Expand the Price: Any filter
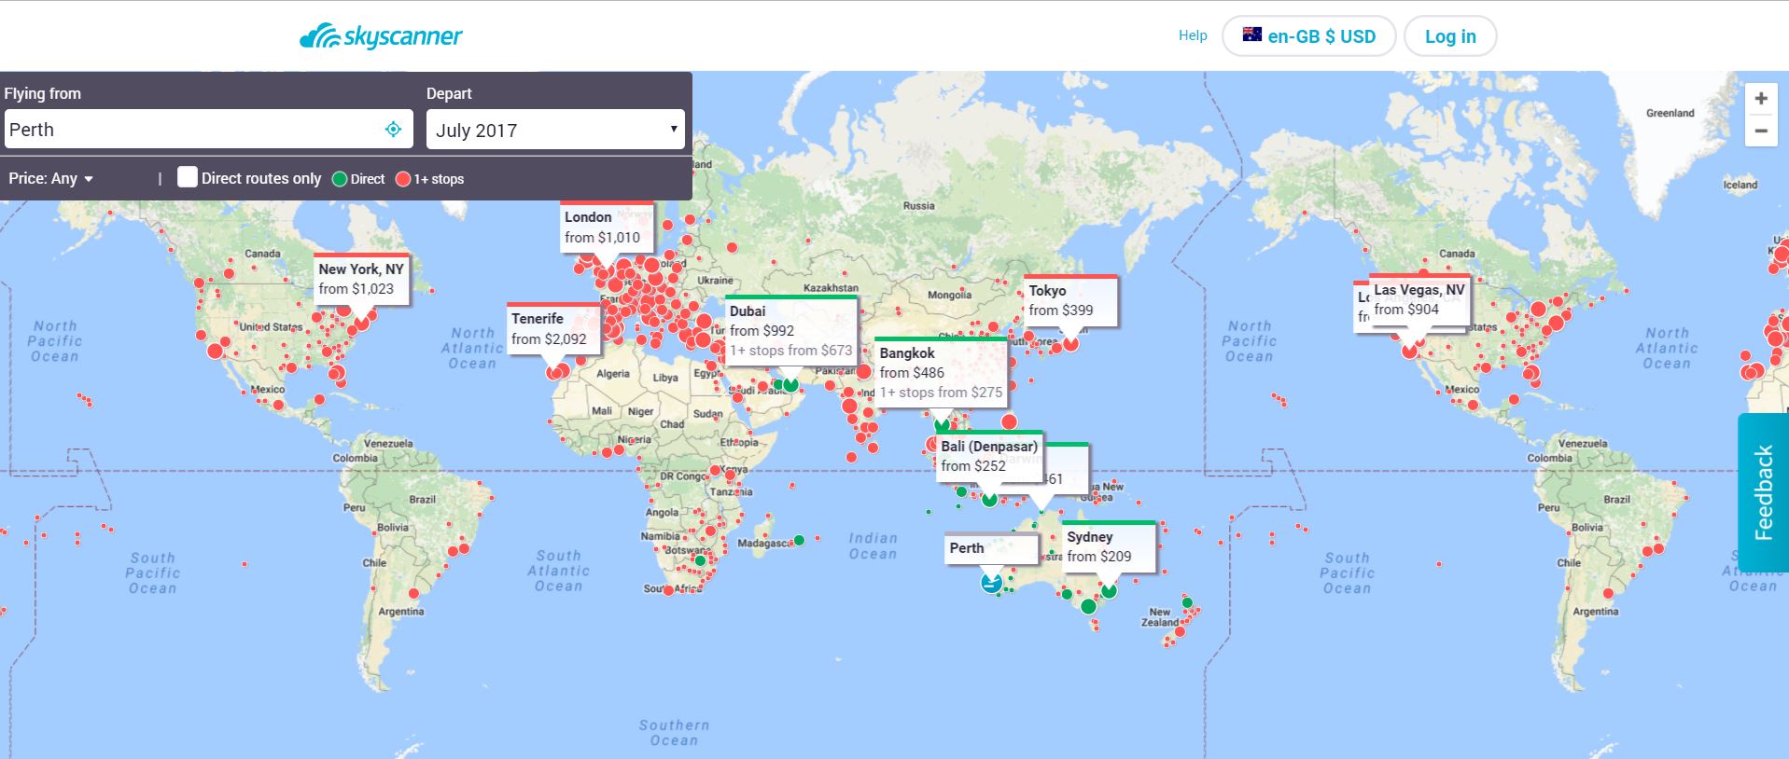Image resolution: width=1789 pixels, height=759 pixels. tap(51, 178)
